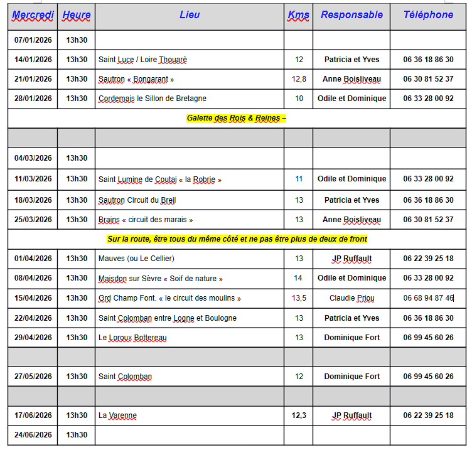Click the Maisdon sur Sèvre « Soif de nature » cell
This screenshot has height=450, width=472.
[x=161, y=278]
